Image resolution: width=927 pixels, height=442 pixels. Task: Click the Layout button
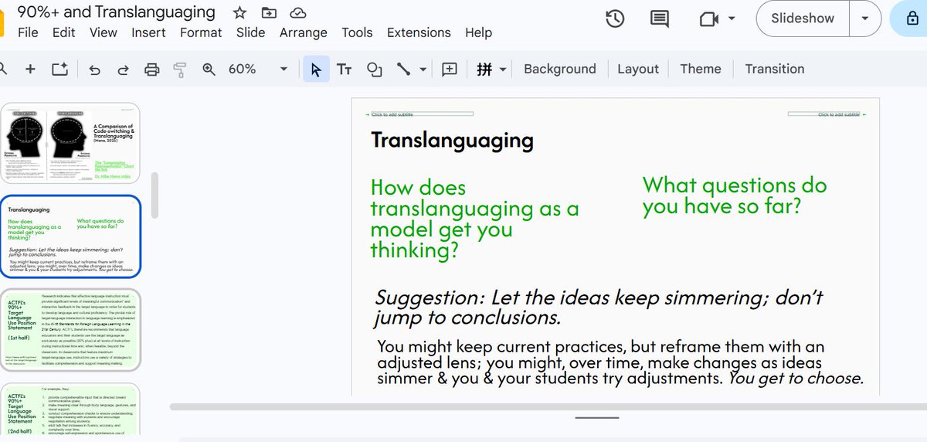(x=638, y=69)
